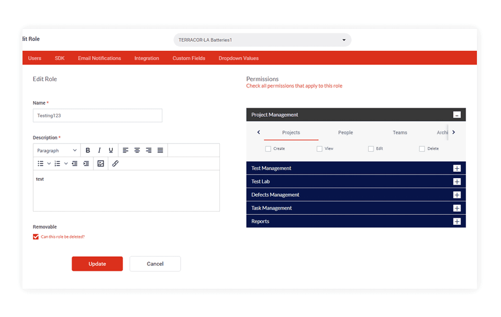Viewport: 501px width, 317px height.
Task: Click the 'Project Management' section header text
Action: 274,115
